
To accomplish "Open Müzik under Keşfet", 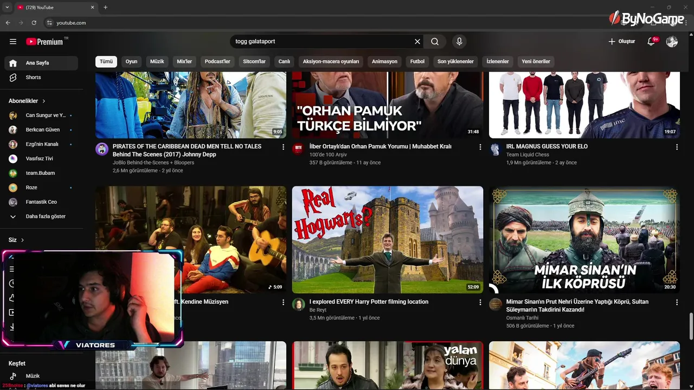I will click(41, 376).
